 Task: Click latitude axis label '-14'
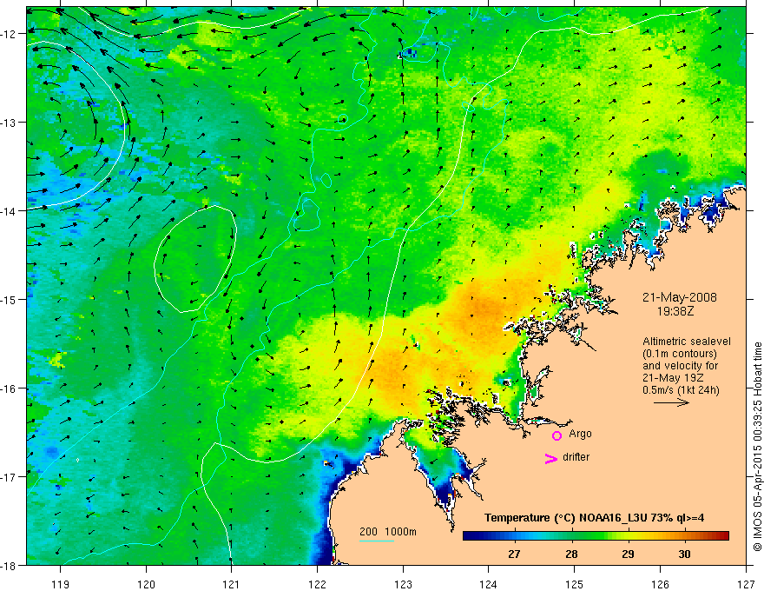click(9, 211)
